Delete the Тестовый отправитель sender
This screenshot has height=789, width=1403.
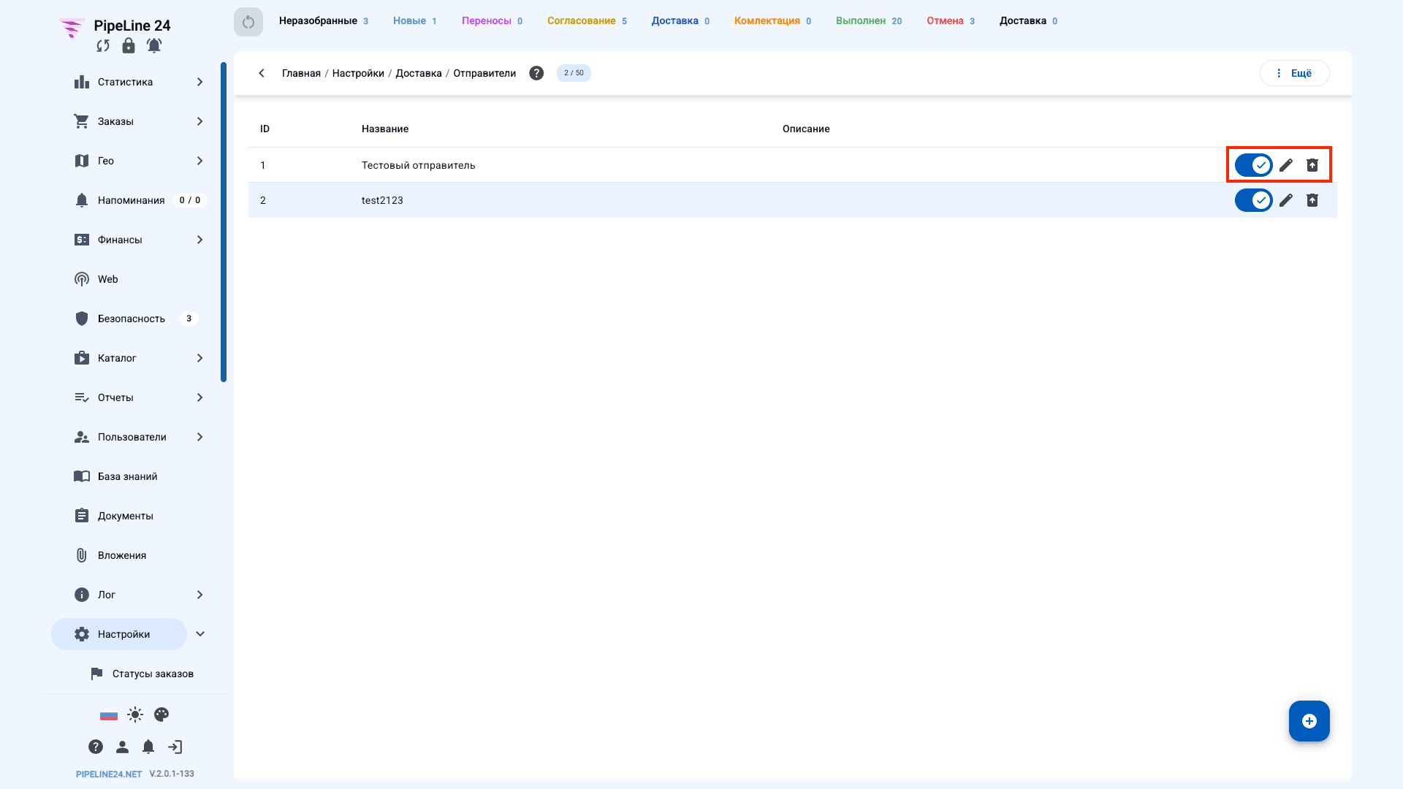point(1312,165)
